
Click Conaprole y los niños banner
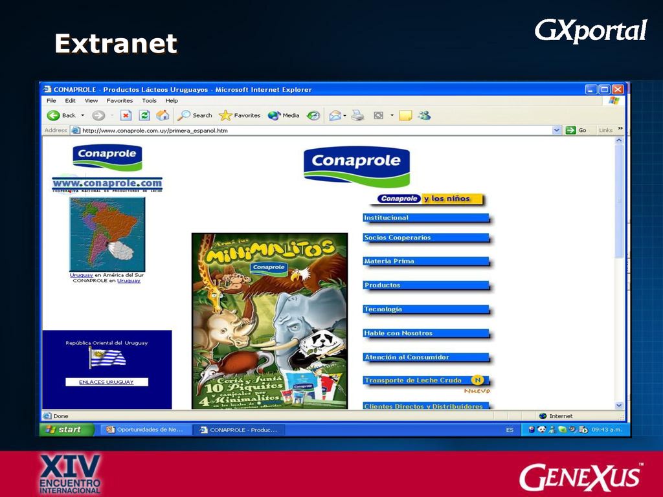pyautogui.click(x=428, y=199)
